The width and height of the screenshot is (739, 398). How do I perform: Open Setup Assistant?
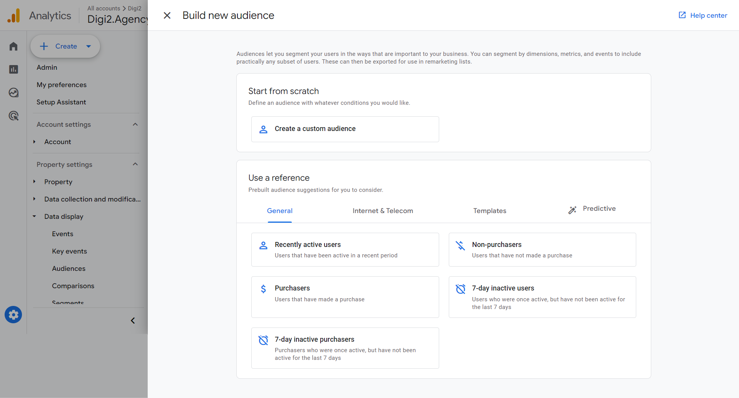(x=61, y=102)
